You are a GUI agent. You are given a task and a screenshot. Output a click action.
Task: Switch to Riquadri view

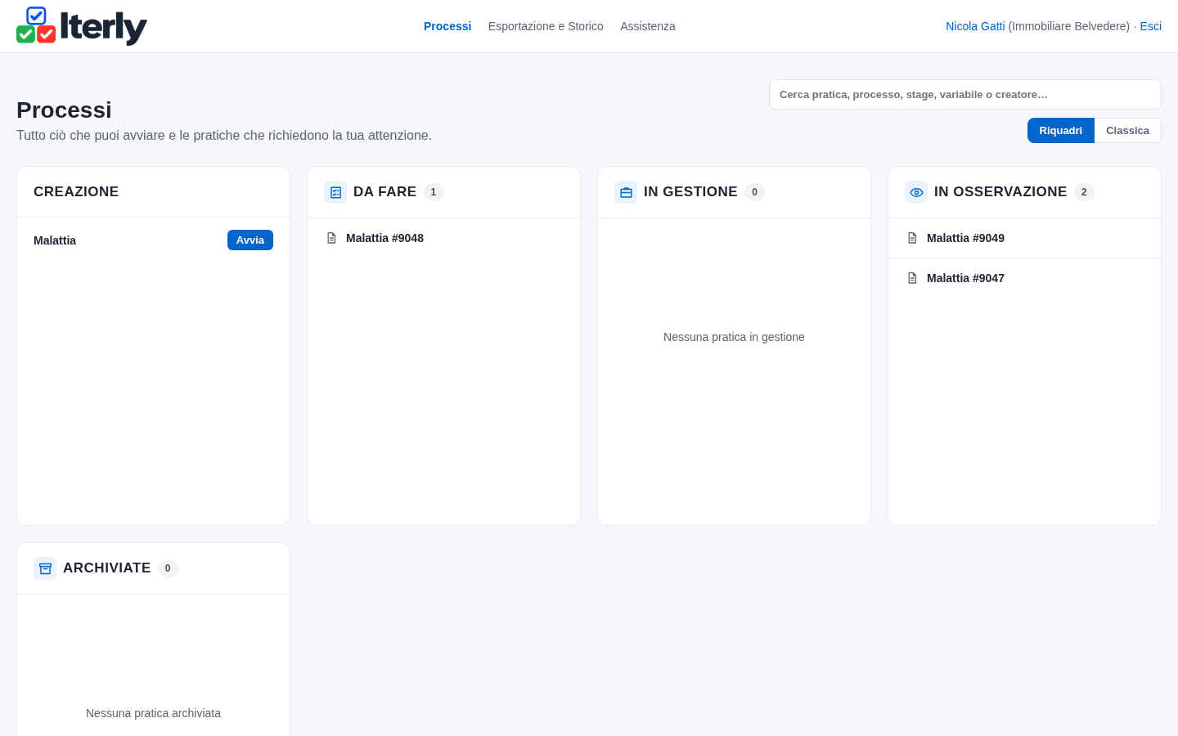click(x=1061, y=131)
